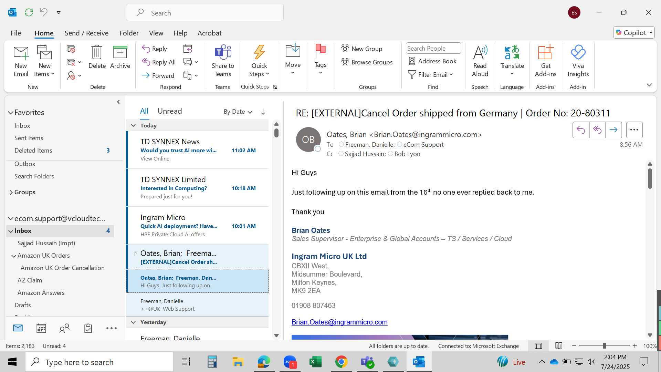Open the Address Book
The width and height of the screenshot is (661, 372).
tap(432, 61)
